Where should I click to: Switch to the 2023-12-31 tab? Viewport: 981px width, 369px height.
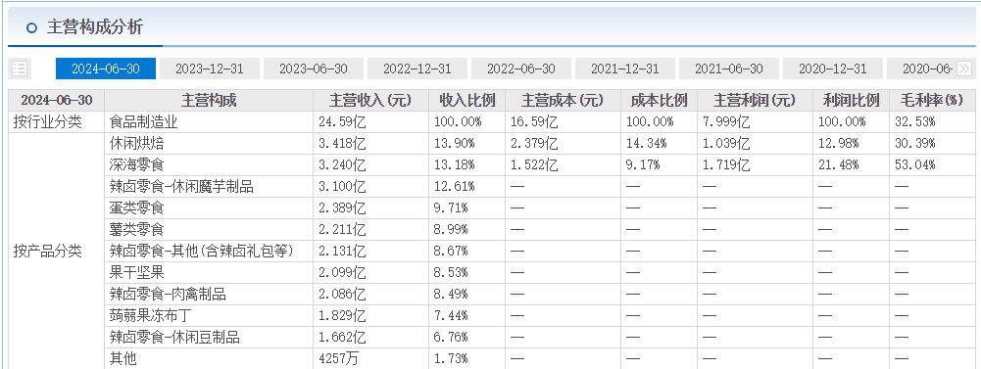point(210,69)
